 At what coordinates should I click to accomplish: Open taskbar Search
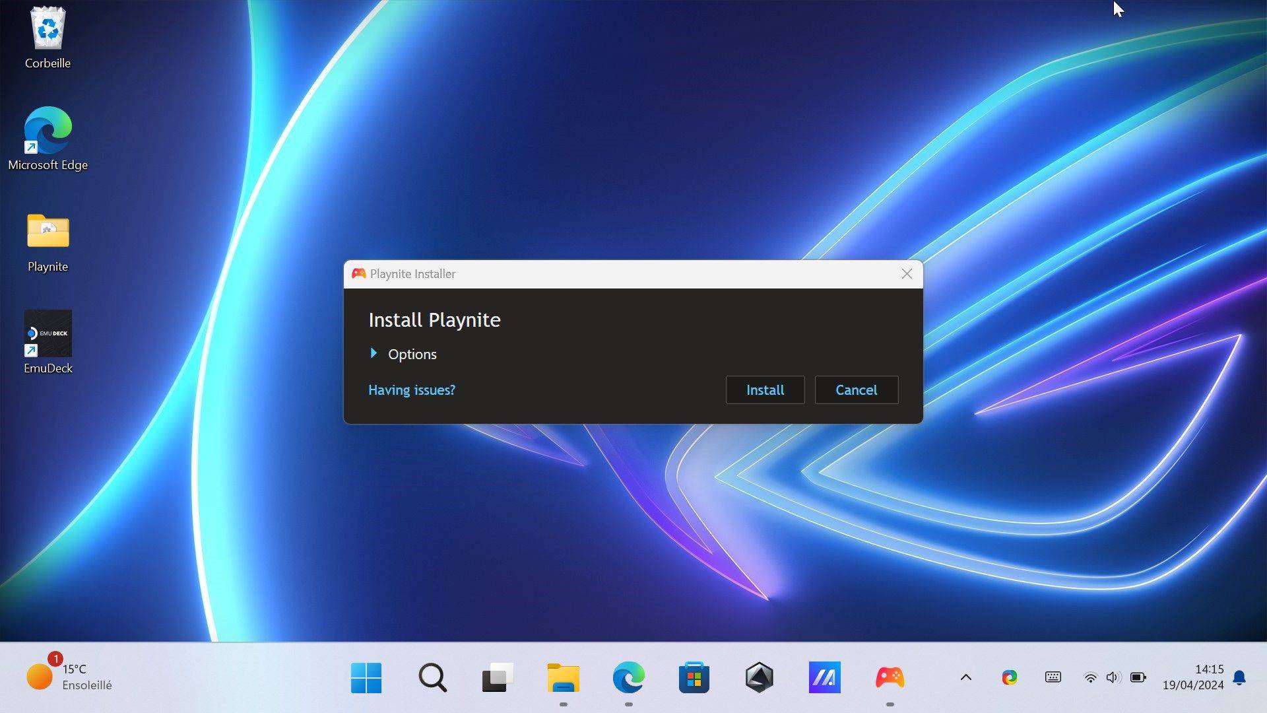tap(432, 678)
